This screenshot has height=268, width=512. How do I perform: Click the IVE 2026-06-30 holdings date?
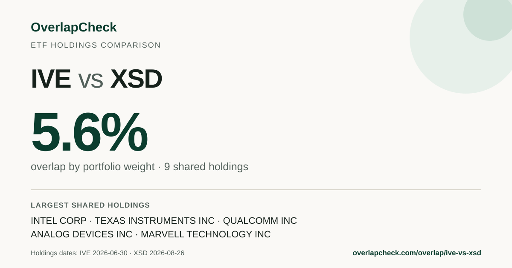pos(104,253)
